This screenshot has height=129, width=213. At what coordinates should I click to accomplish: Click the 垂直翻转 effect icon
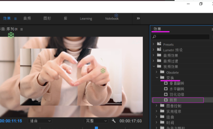coord(166,83)
